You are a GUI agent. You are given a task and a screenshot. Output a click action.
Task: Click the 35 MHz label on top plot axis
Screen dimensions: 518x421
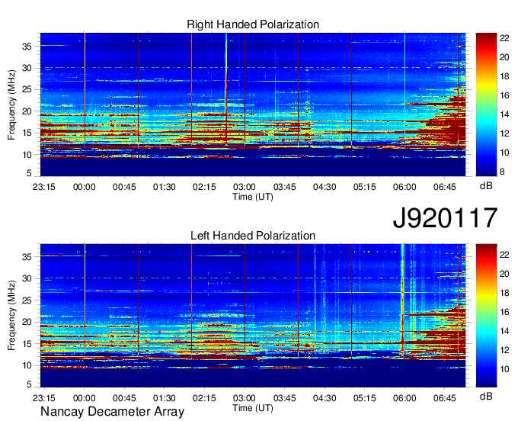(27, 47)
